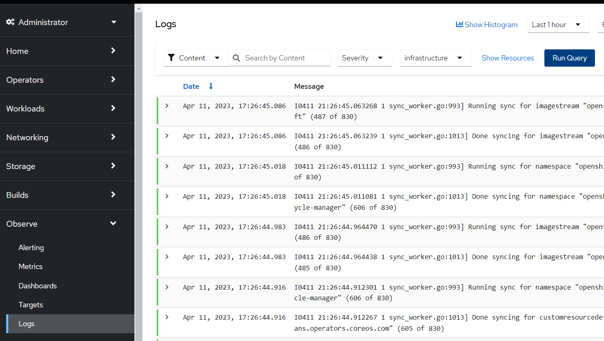This screenshot has height=341, width=604.
Task: Click the Show Resources link
Action: coord(508,58)
